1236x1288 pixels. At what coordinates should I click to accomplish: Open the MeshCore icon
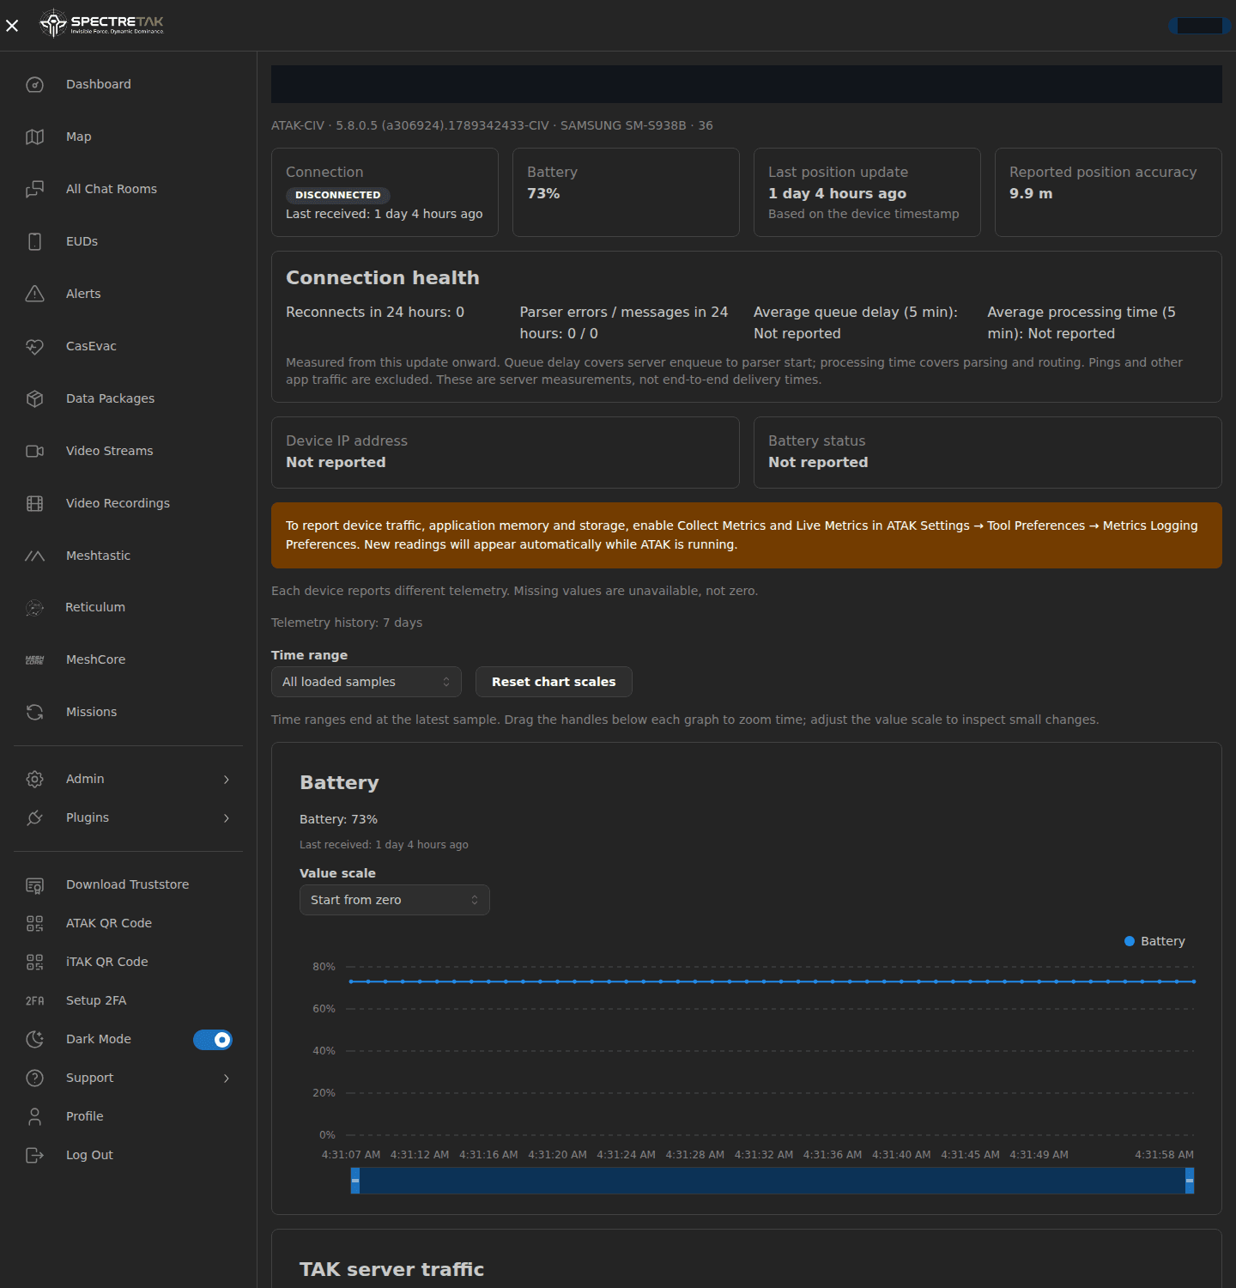point(34,659)
